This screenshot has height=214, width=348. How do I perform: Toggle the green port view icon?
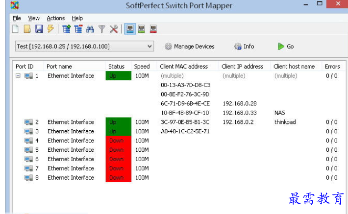tap(142, 29)
